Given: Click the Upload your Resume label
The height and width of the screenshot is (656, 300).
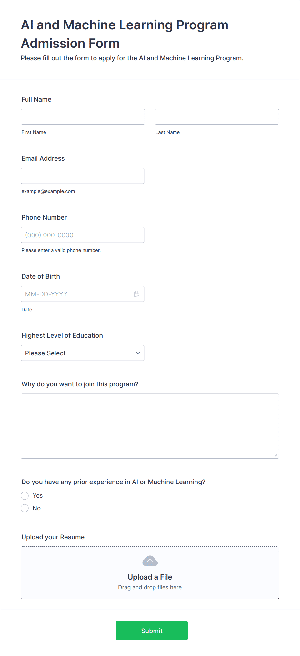Looking at the screenshot, I should [x=53, y=537].
